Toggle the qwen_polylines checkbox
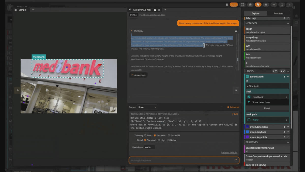 coord(247,132)
